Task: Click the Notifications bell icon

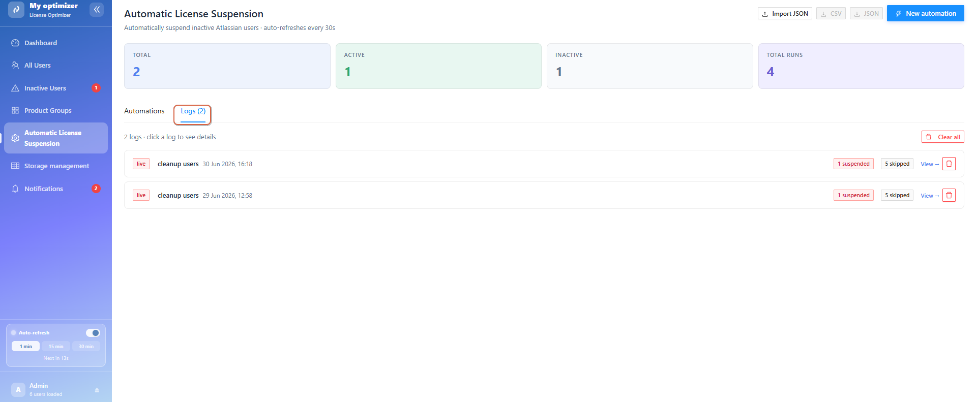Action: coord(15,189)
